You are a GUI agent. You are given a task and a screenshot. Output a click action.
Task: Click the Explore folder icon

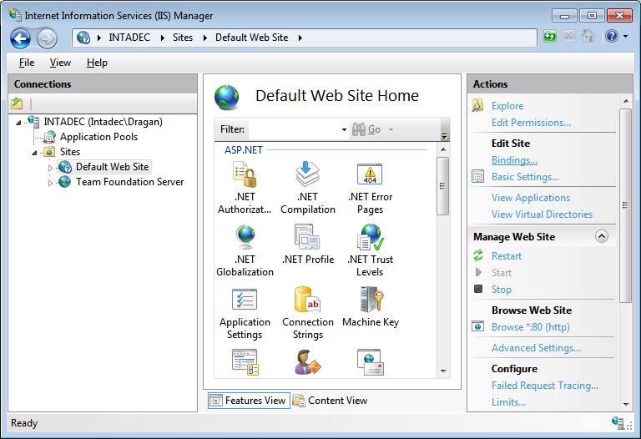[477, 105]
